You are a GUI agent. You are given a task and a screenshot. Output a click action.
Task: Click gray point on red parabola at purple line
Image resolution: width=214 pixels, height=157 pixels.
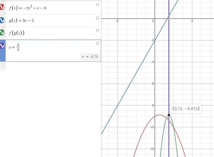169,120
